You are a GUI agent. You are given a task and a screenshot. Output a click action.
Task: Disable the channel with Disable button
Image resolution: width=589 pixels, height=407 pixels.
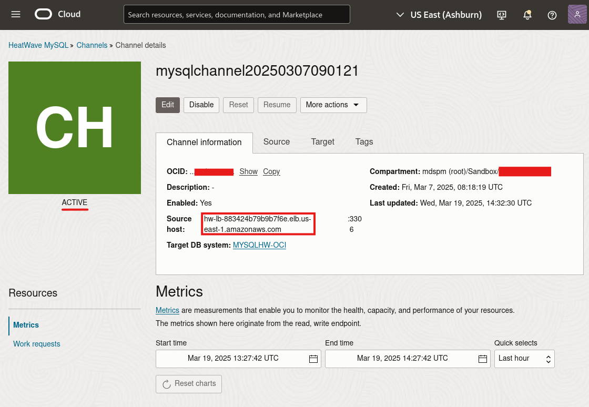(201, 105)
